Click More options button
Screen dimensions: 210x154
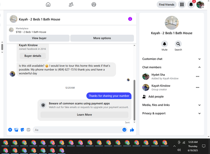click(x=102, y=38)
